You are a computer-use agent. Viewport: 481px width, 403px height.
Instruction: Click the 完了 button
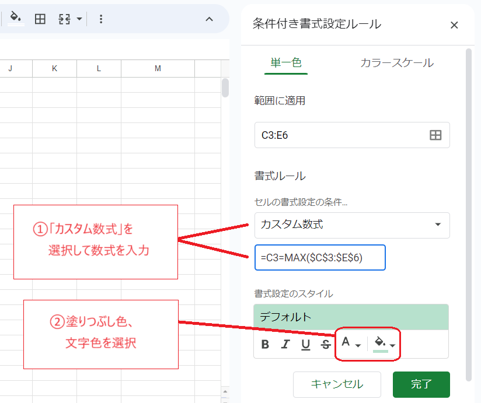tap(421, 384)
